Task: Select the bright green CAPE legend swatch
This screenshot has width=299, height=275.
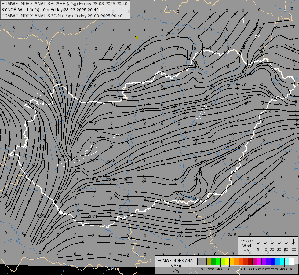Action: pos(218,261)
